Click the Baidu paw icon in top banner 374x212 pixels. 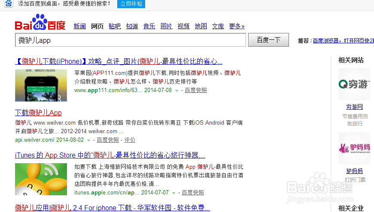pyautogui.click(x=9, y=3)
